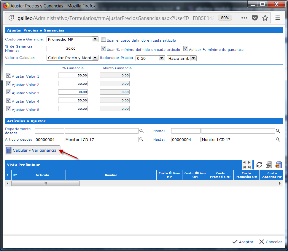Uncheck 'Aplicar % mínimo de ganancia'

click(x=186, y=49)
